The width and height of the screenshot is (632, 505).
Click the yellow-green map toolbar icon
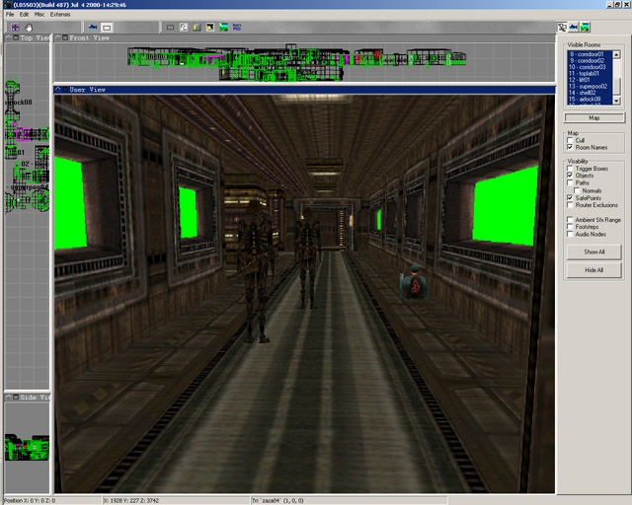(197, 28)
